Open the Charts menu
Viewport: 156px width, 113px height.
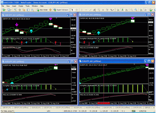tap(21, 6)
